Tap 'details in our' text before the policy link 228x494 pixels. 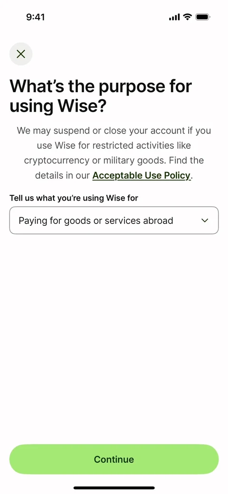pos(62,175)
